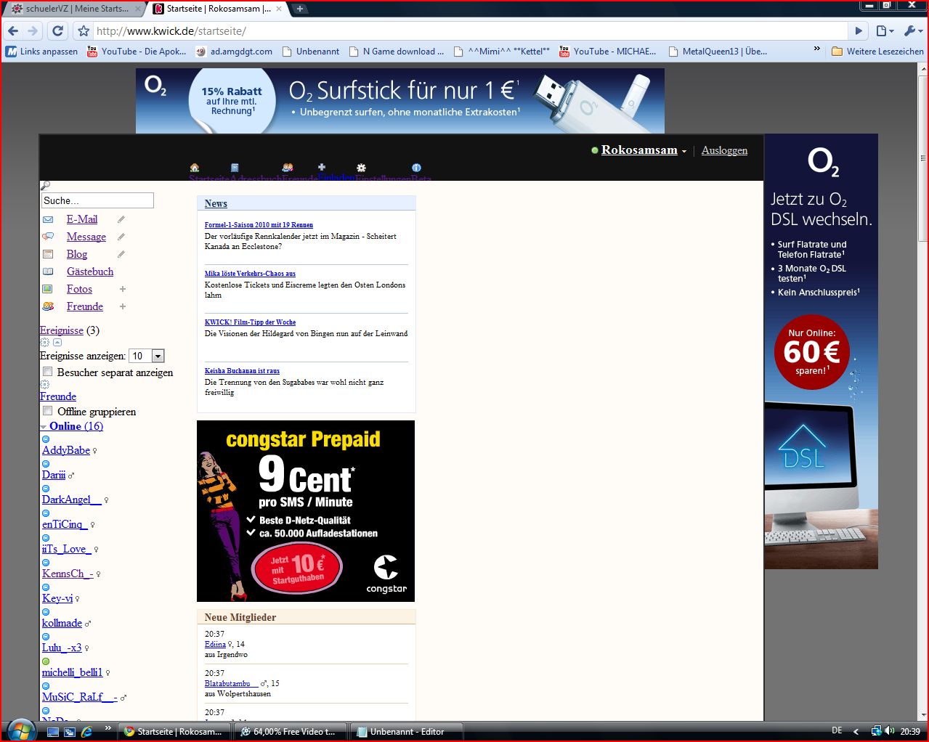This screenshot has width=929, height=742.
Task: Open the Formel-1-Saison 2010 news link
Action: 259,225
